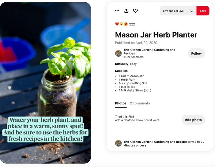Open the three-dot more options menu
Viewport: 215px width, 167px height.
coord(117,11)
